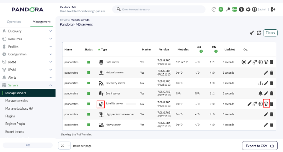Edit the Network server with pencil icon
283x152 pixels.
click(x=266, y=73)
